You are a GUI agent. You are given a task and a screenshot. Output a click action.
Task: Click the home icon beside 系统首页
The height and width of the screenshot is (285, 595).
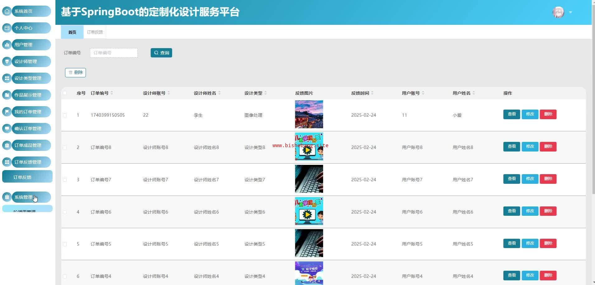click(x=7, y=11)
